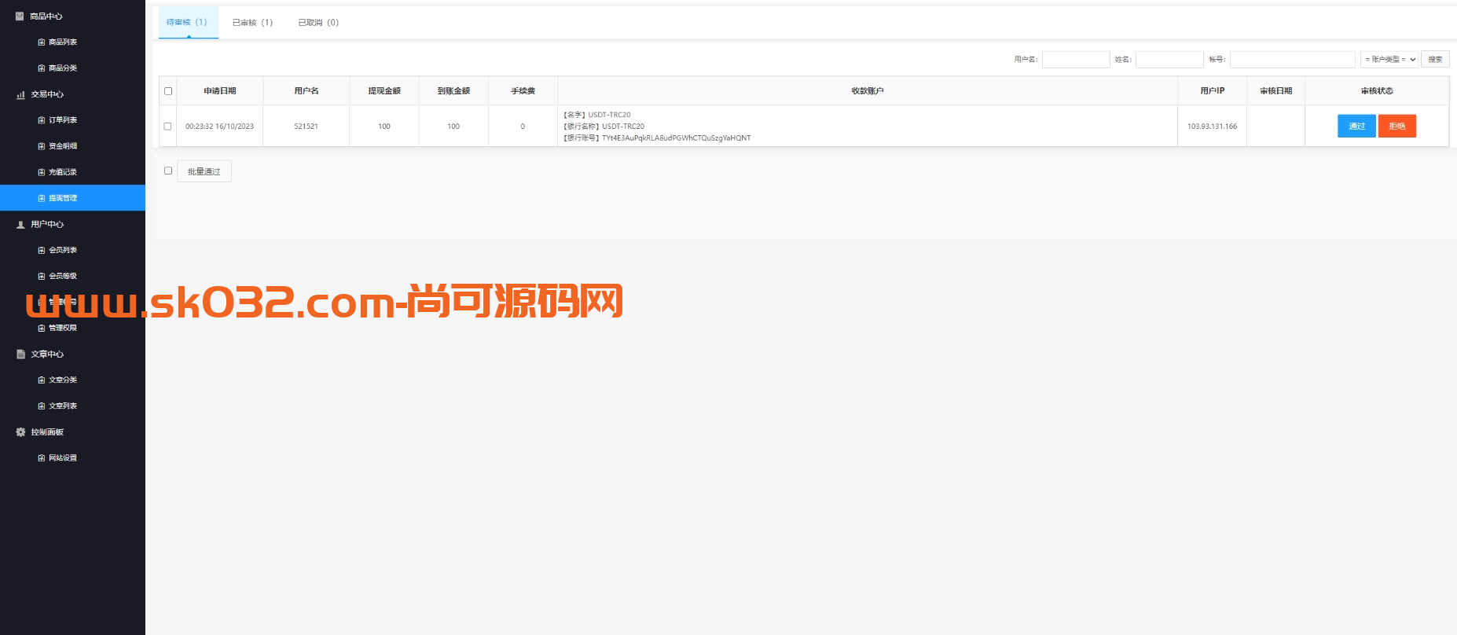
Task: Switch to the 已审核 (1) tab
Action: click(252, 22)
